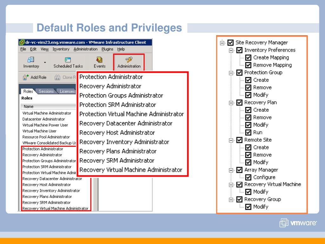Viewport: 325px width, 244px height.
Task: Toggle the Inventory Preferences checkbox
Action: (239, 50)
